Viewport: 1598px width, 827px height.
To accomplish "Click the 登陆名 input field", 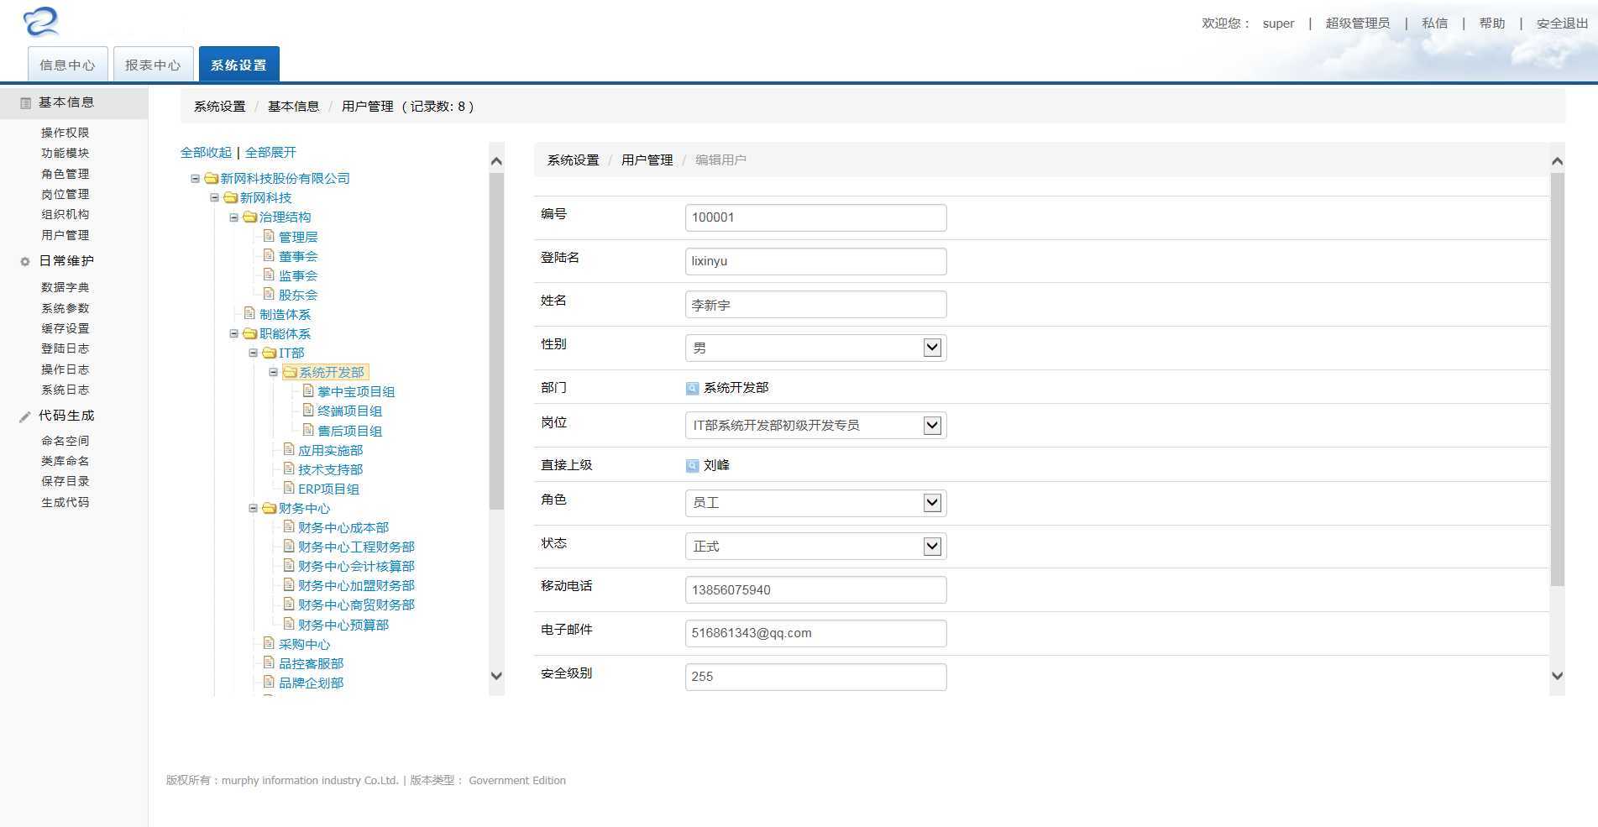I will click(x=815, y=261).
